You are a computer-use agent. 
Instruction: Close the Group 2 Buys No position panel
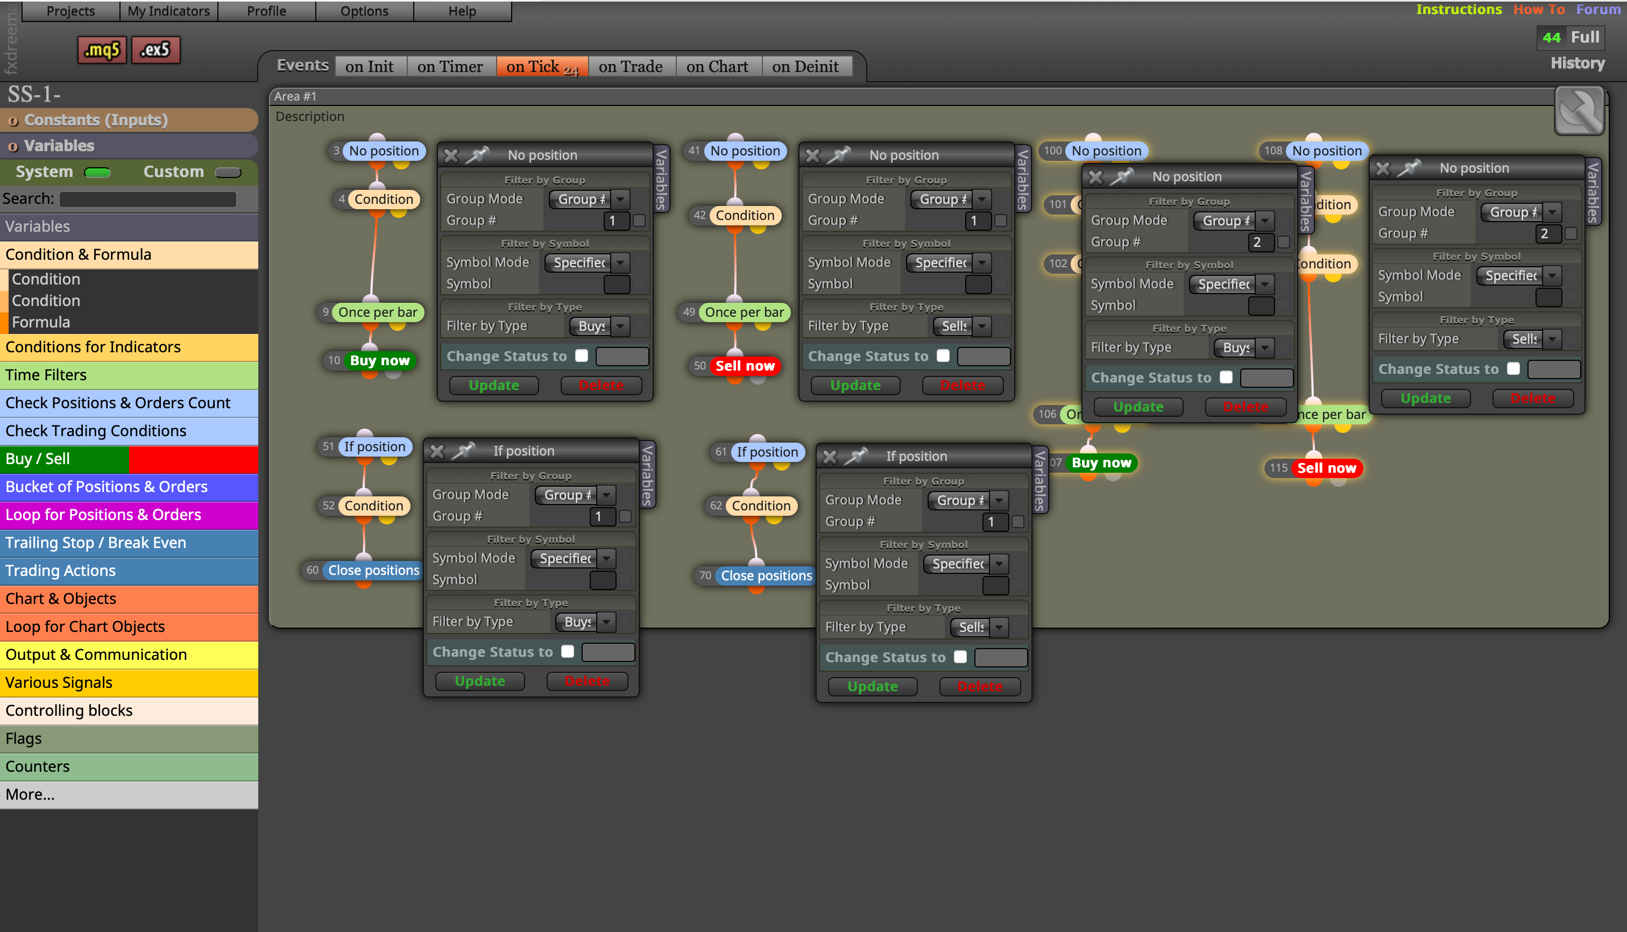click(1095, 177)
